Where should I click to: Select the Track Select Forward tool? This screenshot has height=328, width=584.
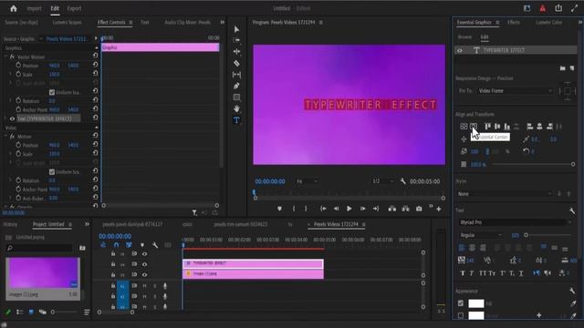pos(236,40)
